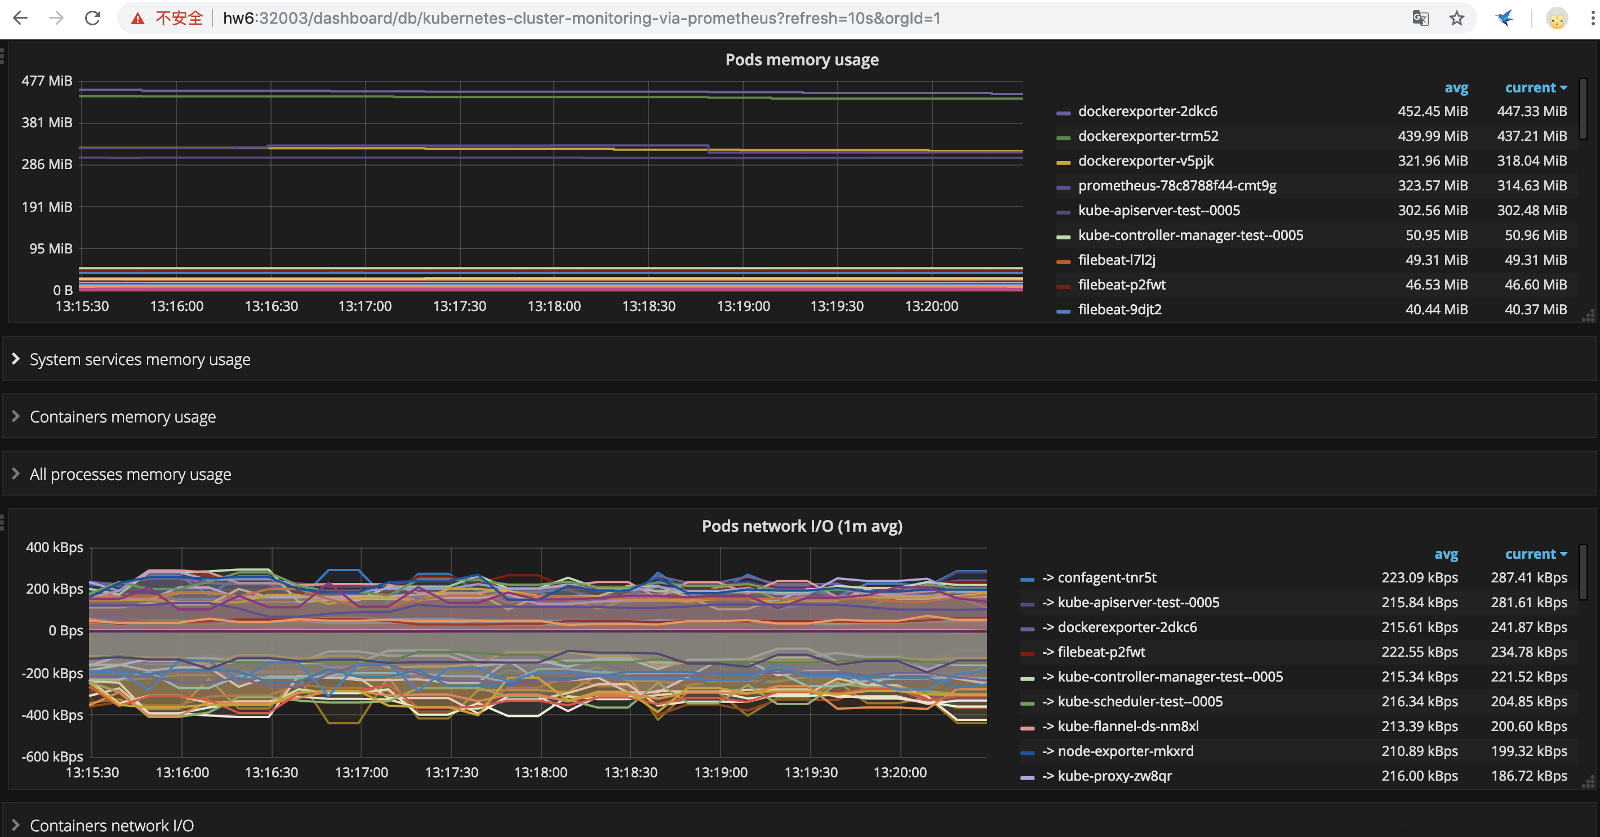Viewport: 1600px width, 837px height.
Task: Expand System services memory usage row
Action: click(x=799, y=359)
